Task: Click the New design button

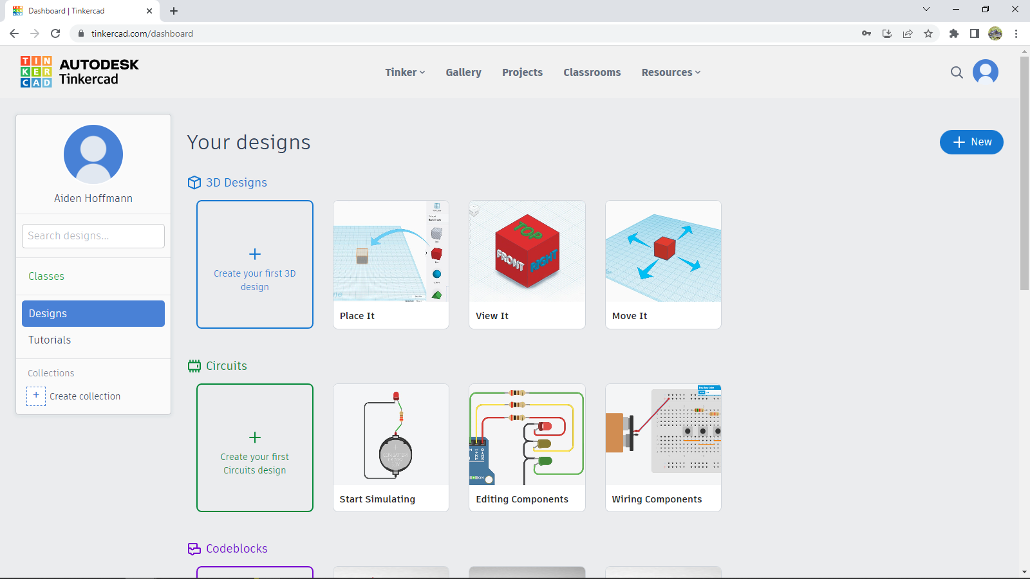Action: [971, 142]
